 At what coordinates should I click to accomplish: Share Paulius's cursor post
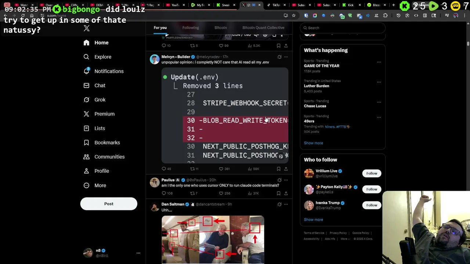[x=286, y=193]
